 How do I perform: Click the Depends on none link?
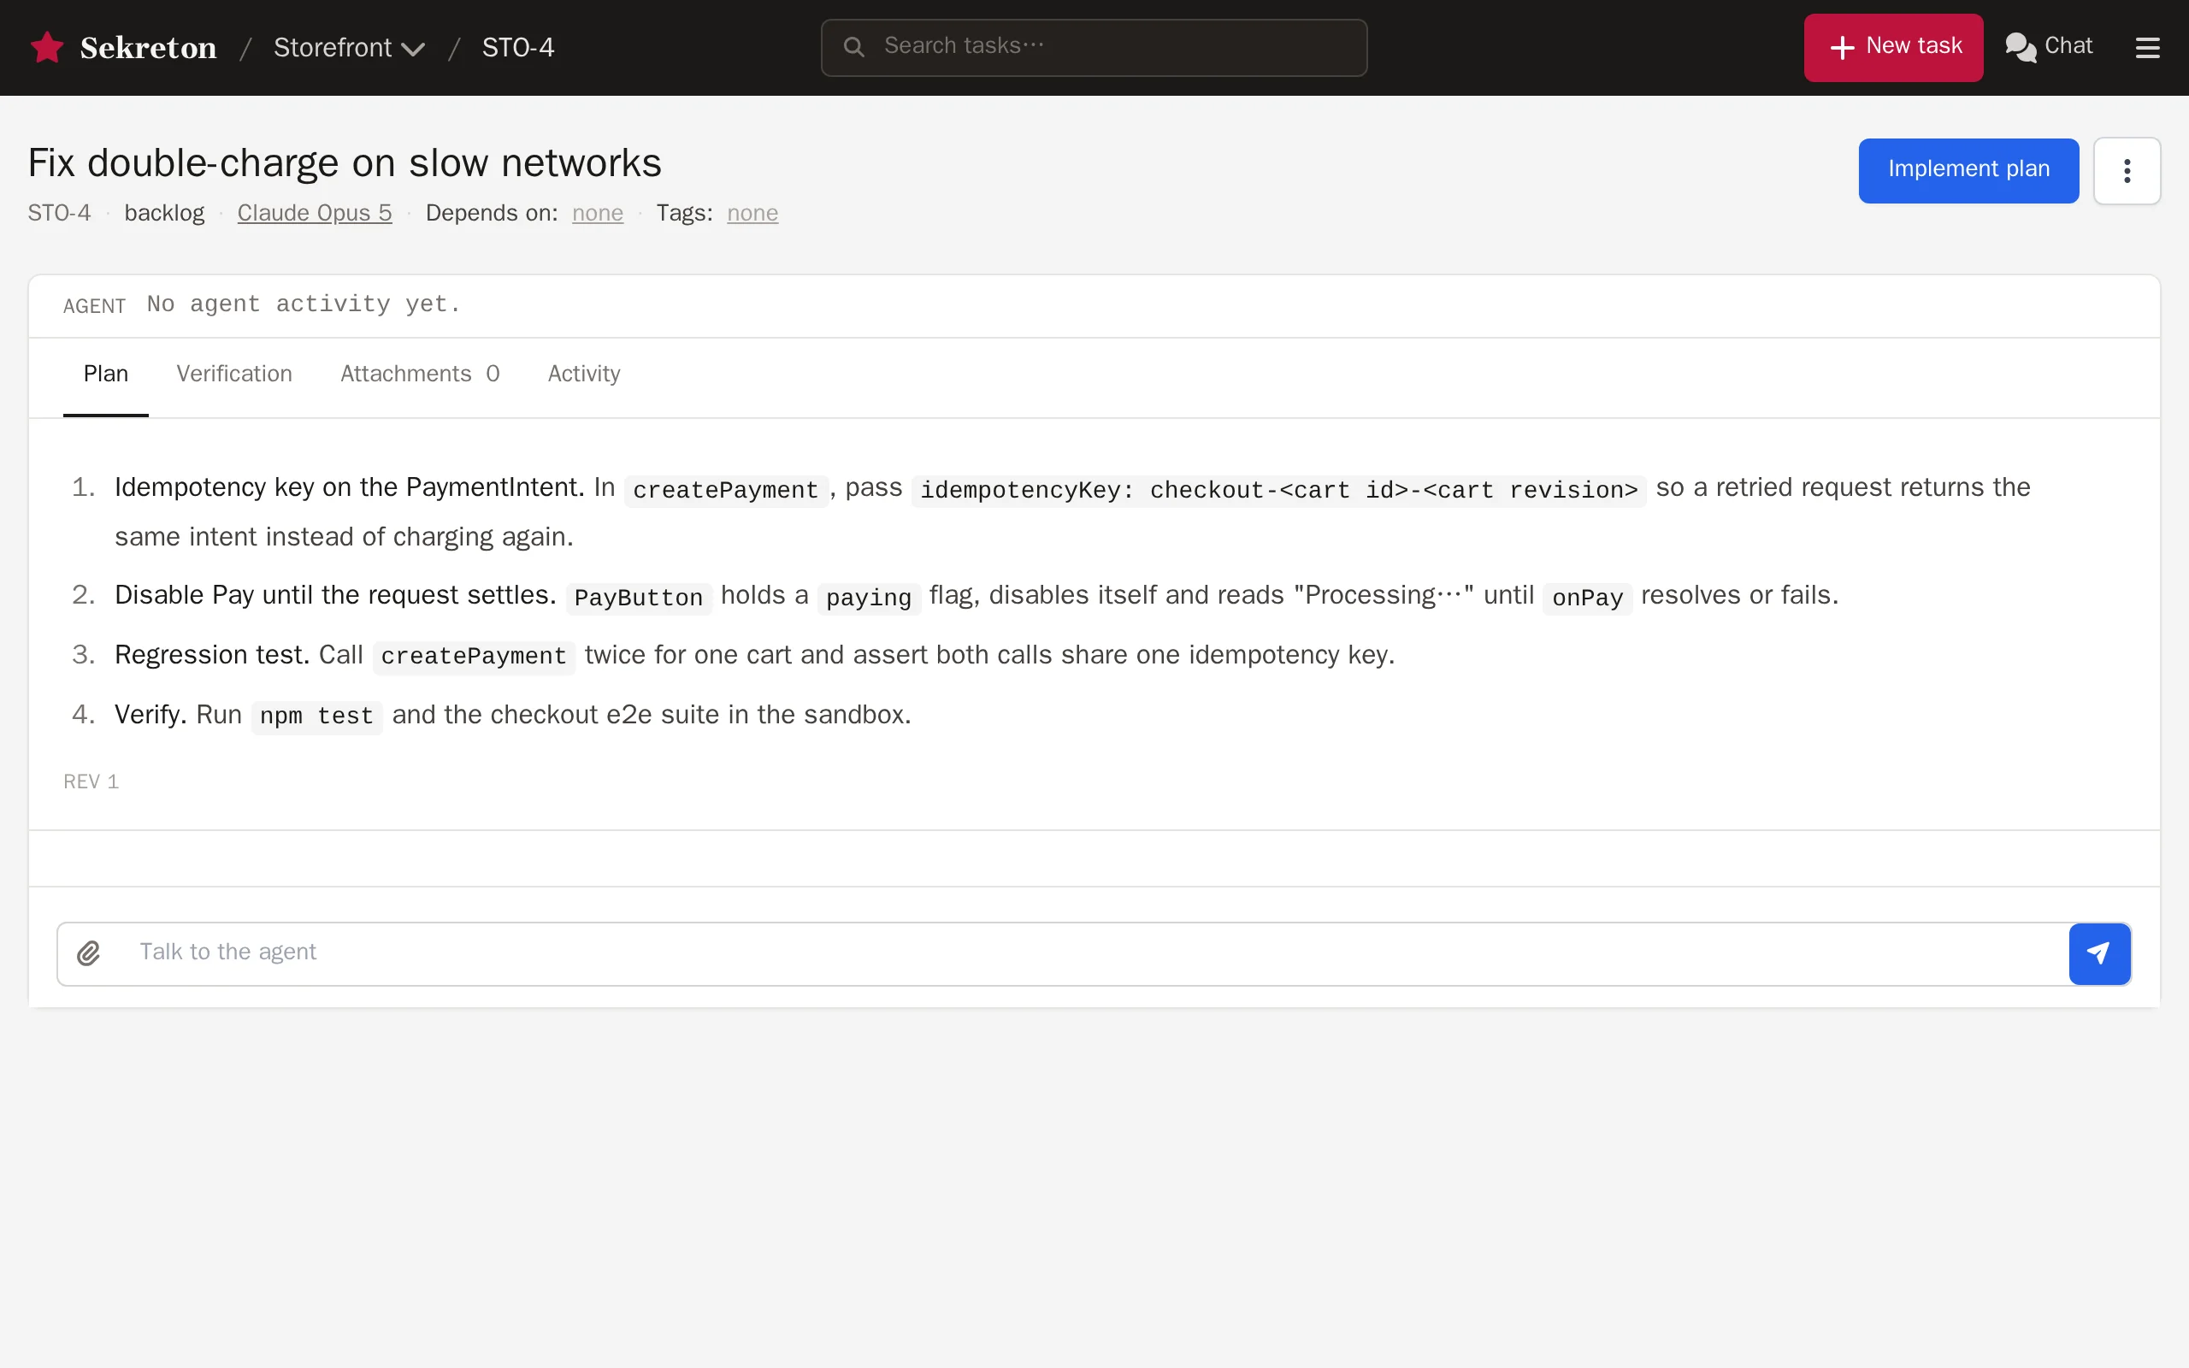coord(597,213)
